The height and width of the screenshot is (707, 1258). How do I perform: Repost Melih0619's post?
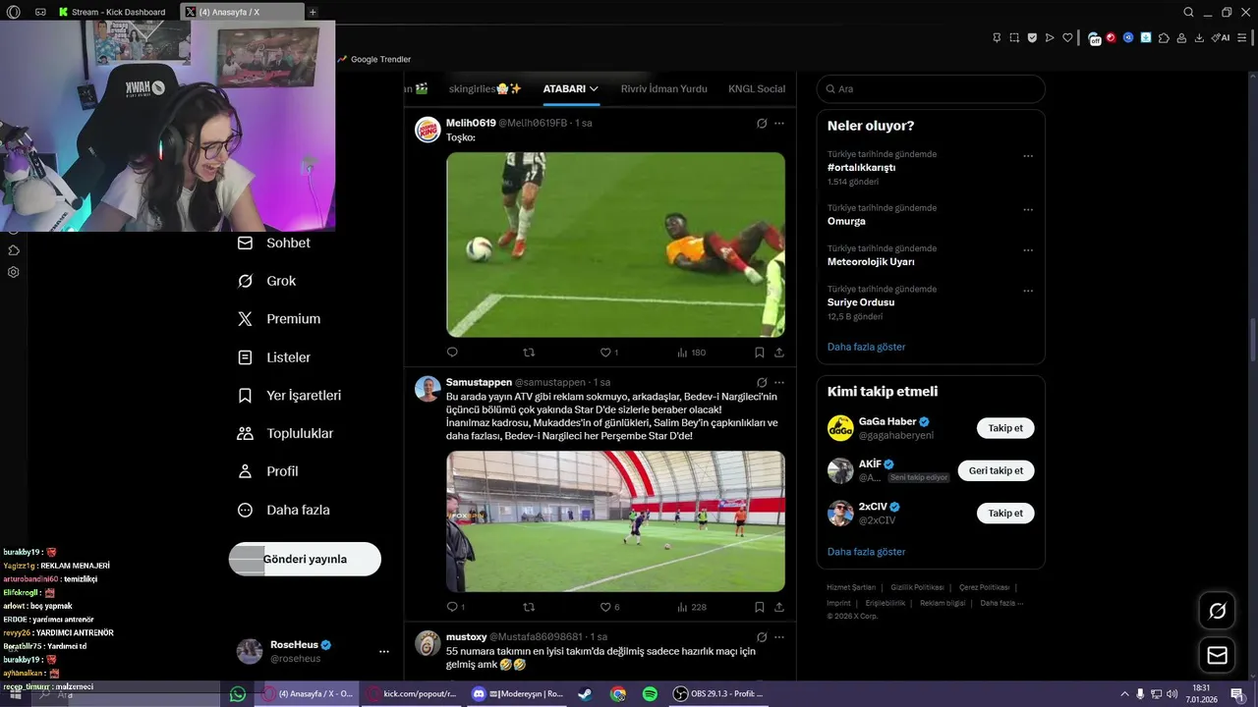point(529,352)
